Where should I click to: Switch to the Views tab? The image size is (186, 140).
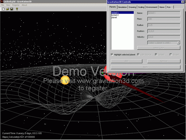click(162, 7)
